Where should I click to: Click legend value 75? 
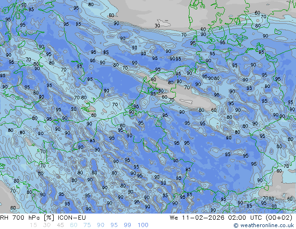pos(87,225)
